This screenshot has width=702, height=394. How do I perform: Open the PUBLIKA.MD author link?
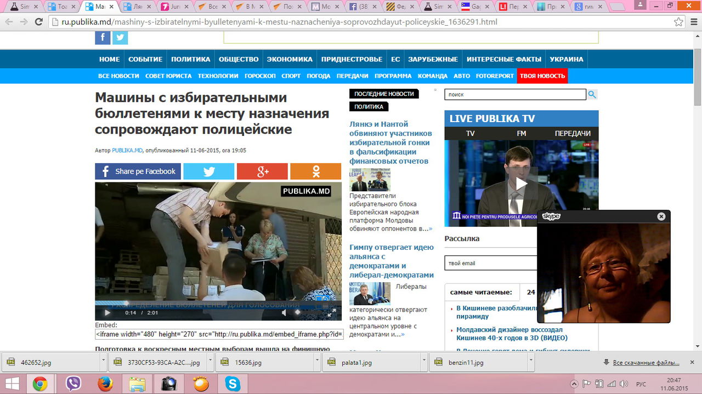[127, 150]
